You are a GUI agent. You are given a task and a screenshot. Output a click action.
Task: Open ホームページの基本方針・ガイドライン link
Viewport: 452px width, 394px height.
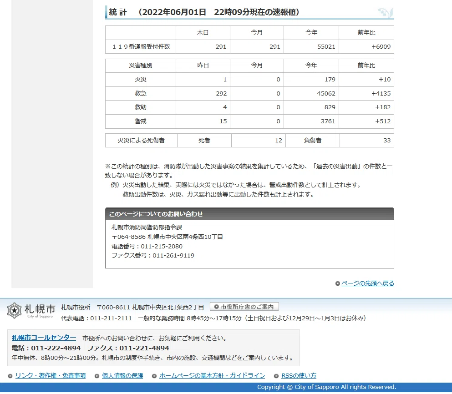coord(212,375)
